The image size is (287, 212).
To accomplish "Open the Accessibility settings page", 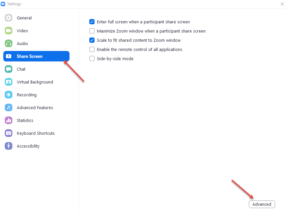I will click(28, 146).
